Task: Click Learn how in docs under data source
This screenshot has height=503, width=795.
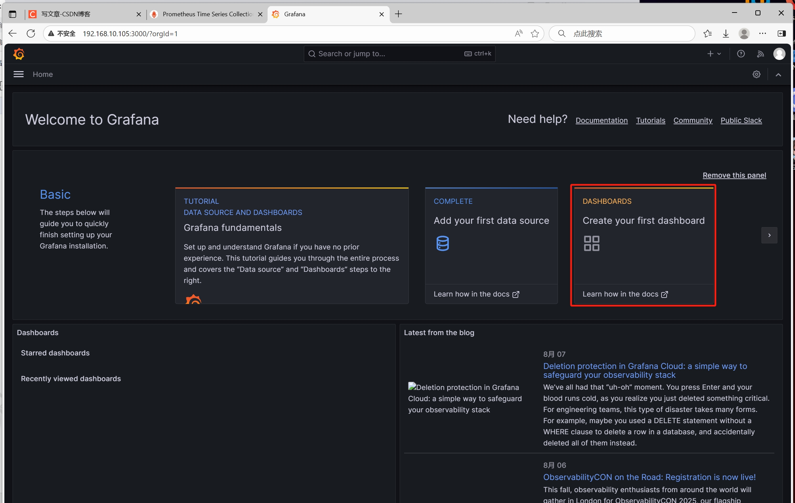Action: point(476,294)
